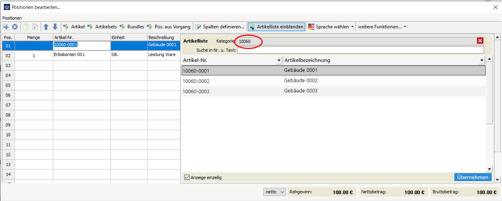Click the Übernehmen button
This screenshot has height=201, width=502.
point(473,177)
